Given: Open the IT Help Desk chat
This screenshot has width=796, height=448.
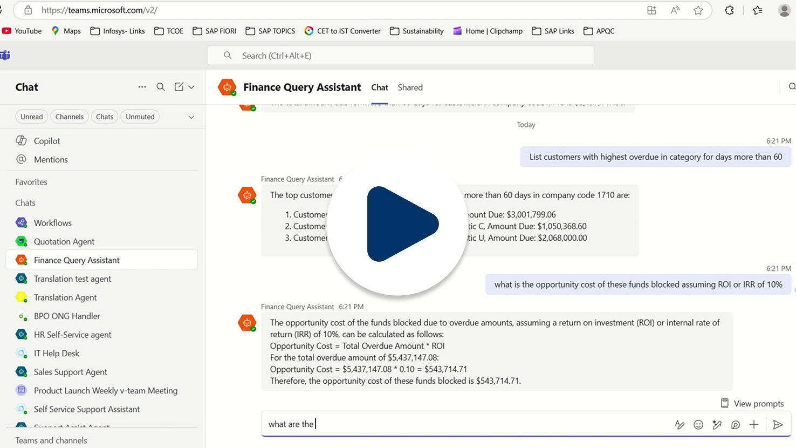Looking at the screenshot, I should [x=57, y=353].
